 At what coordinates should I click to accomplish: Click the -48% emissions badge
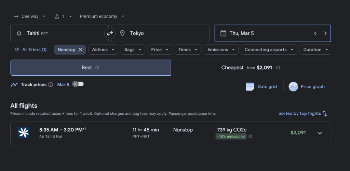pos(231,137)
